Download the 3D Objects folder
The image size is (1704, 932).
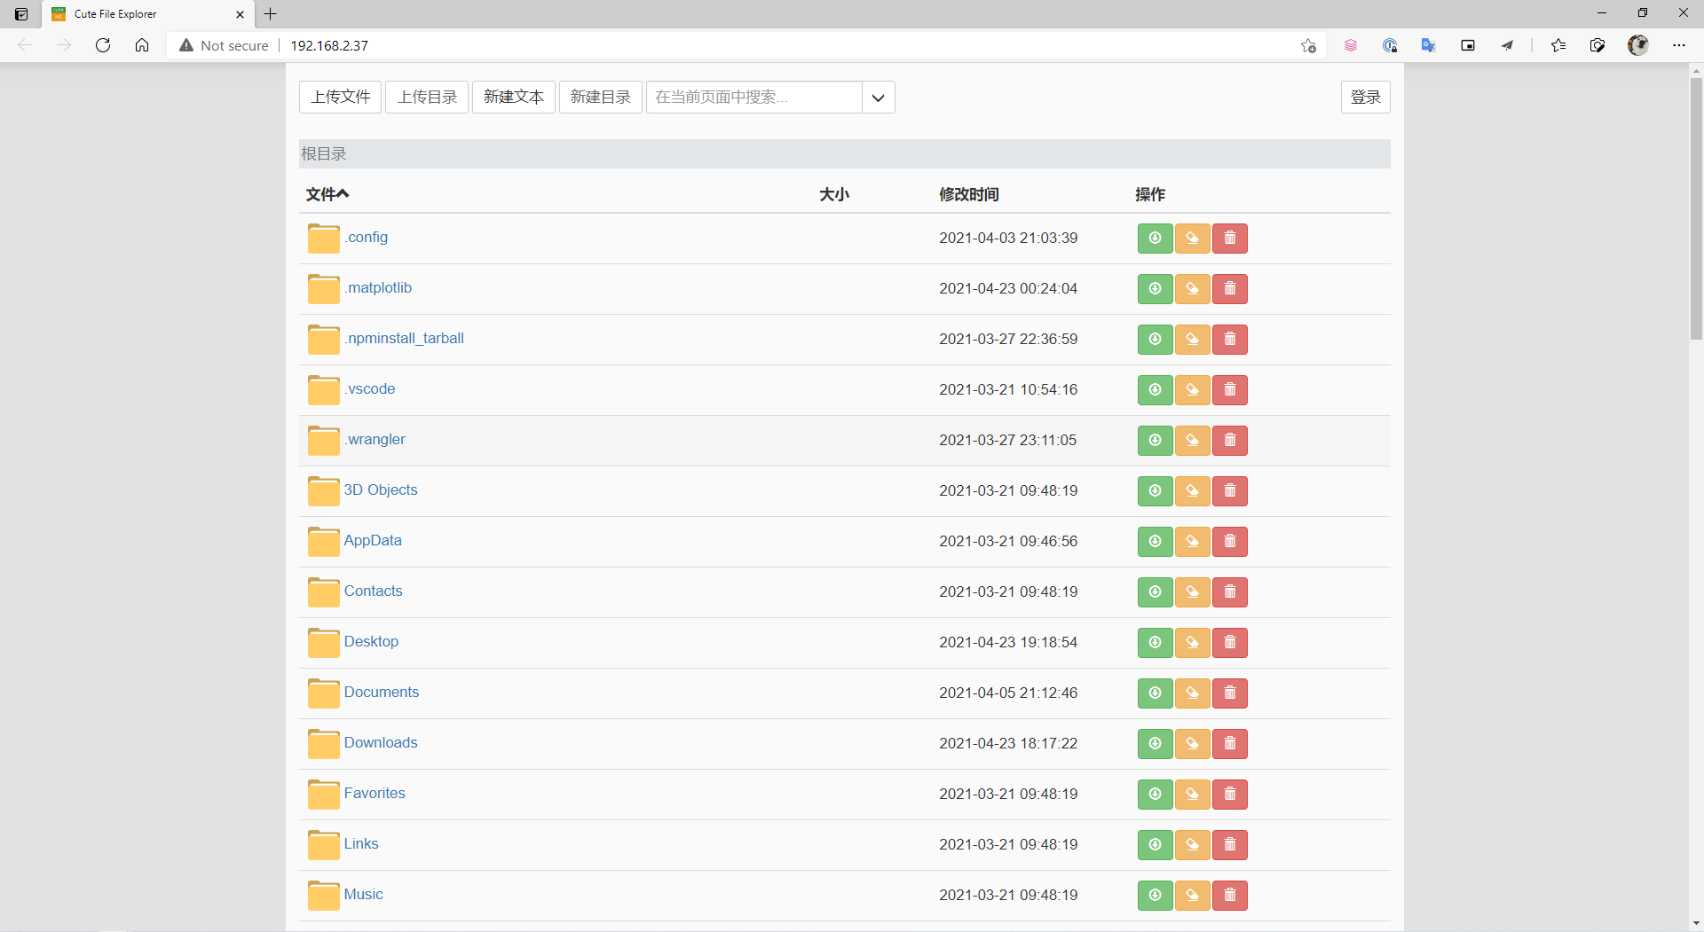[1155, 490]
